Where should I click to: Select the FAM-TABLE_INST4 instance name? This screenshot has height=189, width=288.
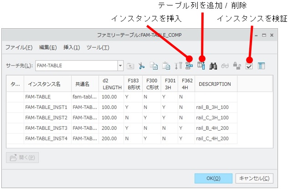[46, 138]
